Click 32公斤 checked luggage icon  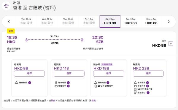click(x=135, y=89)
